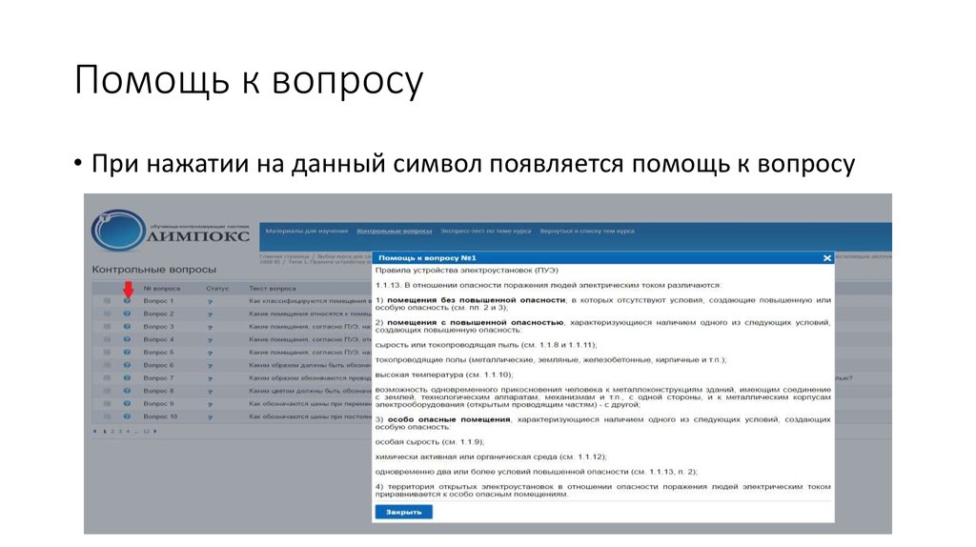Click the status icon of Вопрос 2
976x547 pixels.
[210, 314]
